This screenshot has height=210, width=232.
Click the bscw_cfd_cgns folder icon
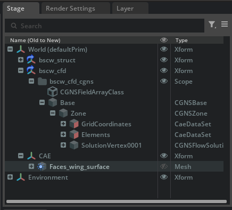point(42,82)
